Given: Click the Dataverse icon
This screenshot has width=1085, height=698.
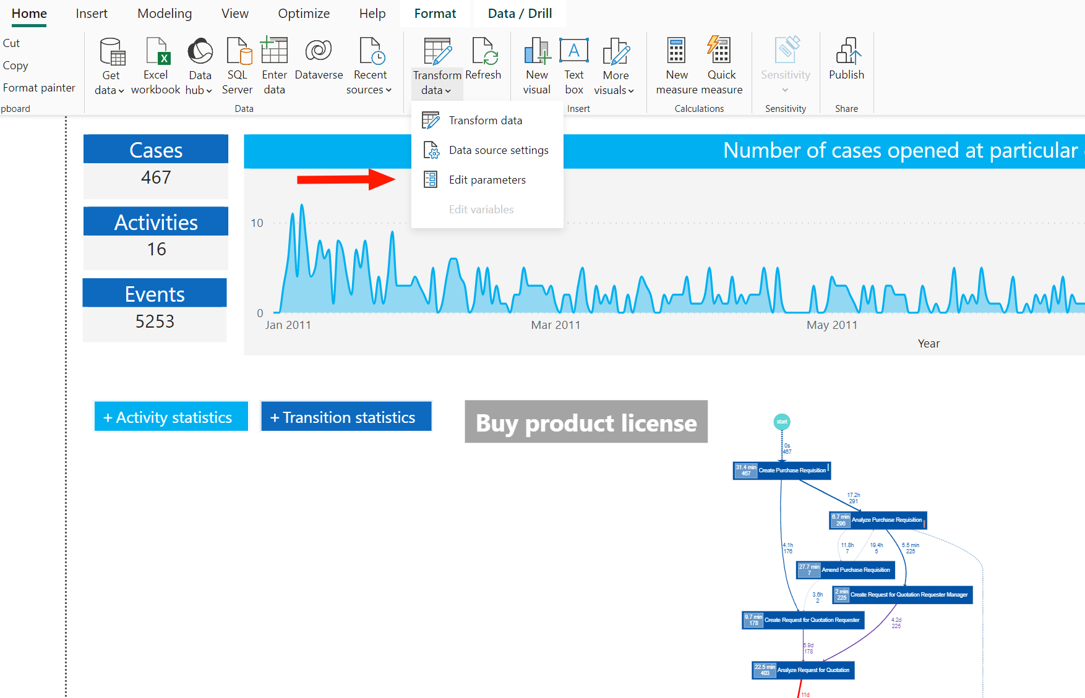Looking at the screenshot, I should tap(319, 50).
